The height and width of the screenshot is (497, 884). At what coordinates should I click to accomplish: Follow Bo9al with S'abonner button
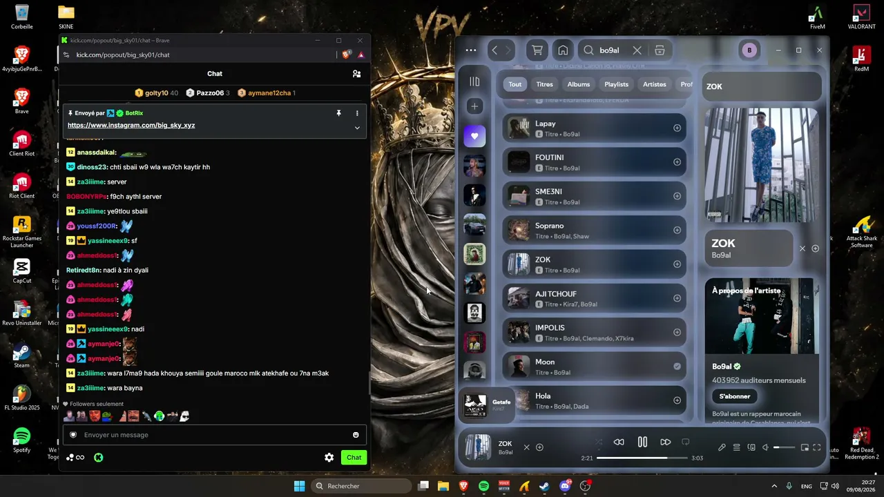735,396
